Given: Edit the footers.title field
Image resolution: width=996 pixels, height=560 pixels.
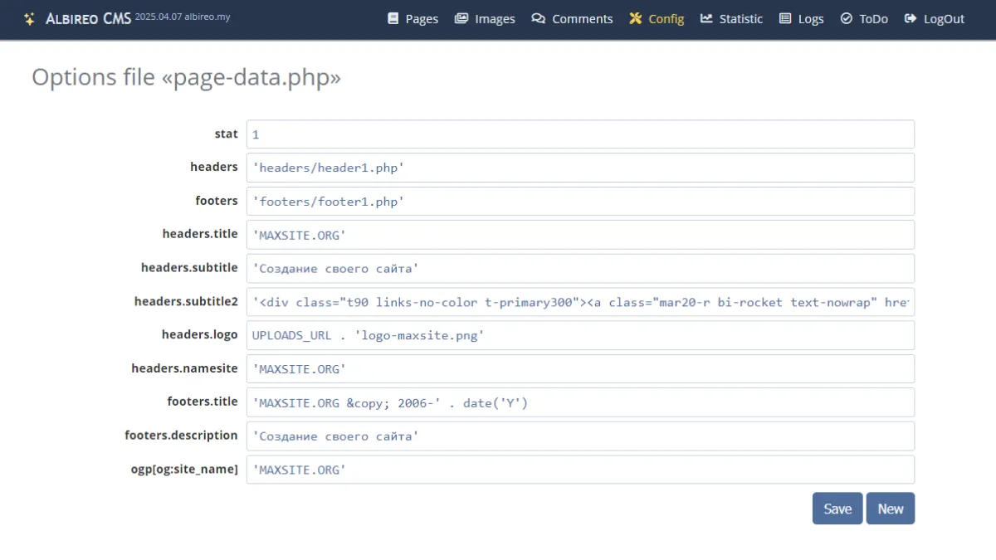Looking at the screenshot, I should pyautogui.click(x=580, y=402).
